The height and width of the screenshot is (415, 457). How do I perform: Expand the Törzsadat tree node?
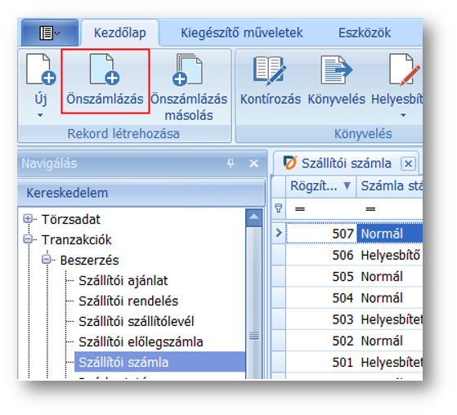28,218
